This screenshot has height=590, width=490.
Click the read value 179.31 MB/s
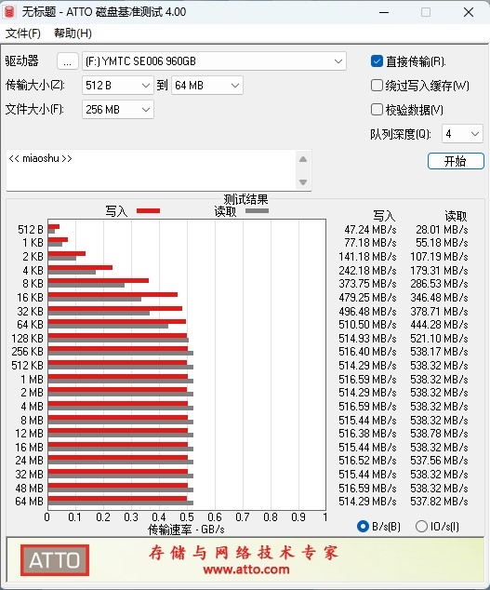[439, 270]
